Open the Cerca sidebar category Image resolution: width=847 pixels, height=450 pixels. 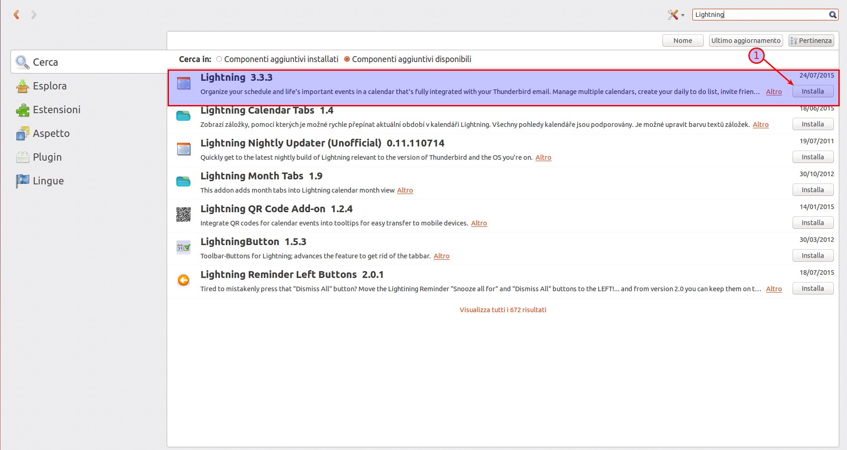coord(89,62)
